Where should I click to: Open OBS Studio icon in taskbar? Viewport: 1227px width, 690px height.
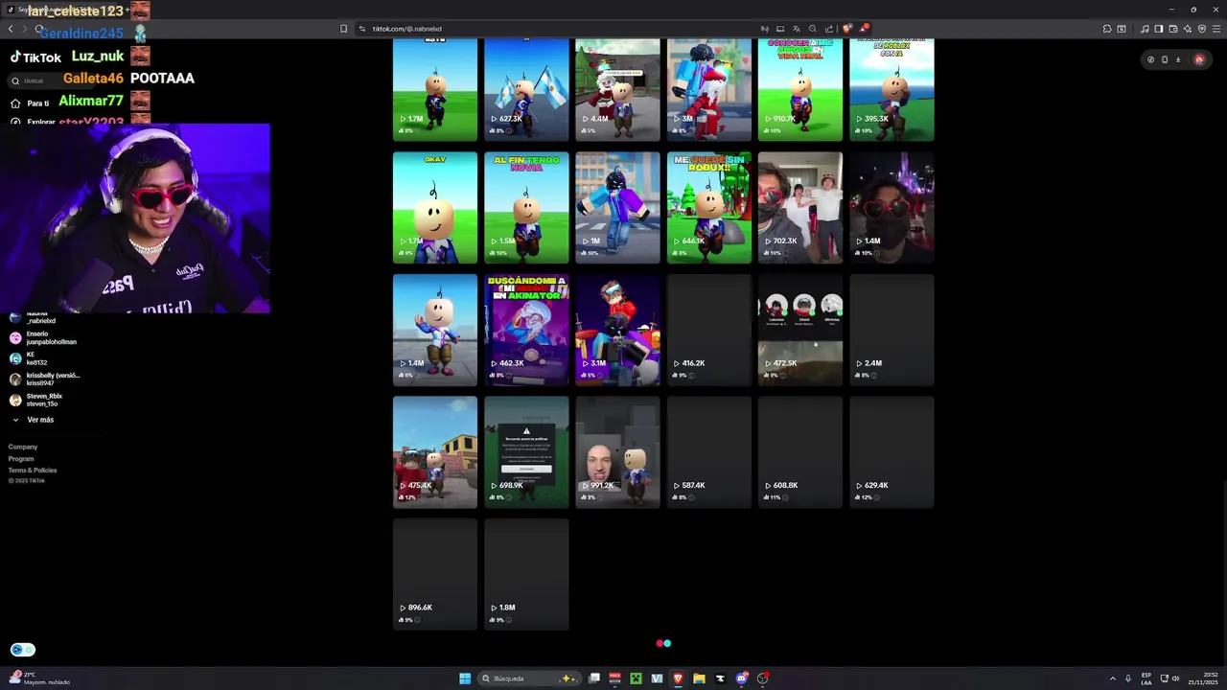point(762,678)
